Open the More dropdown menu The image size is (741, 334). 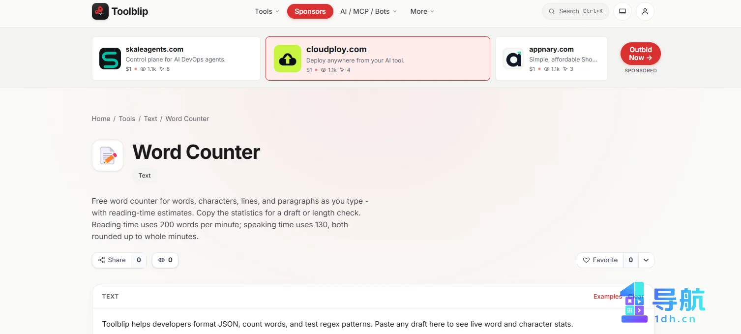422,11
